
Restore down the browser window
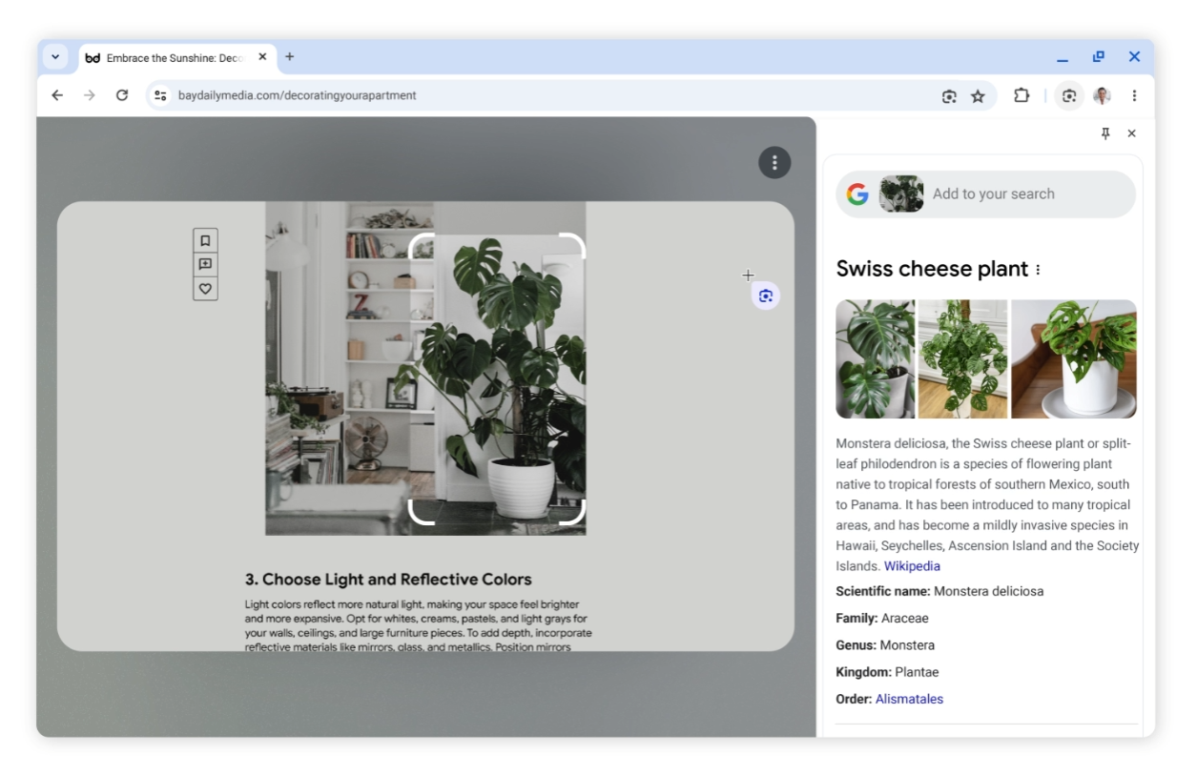[1099, 57]
